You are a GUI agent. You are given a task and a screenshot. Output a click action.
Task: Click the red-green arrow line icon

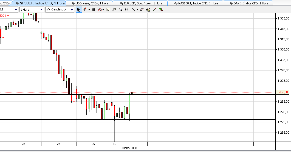[x=155, y=9]
